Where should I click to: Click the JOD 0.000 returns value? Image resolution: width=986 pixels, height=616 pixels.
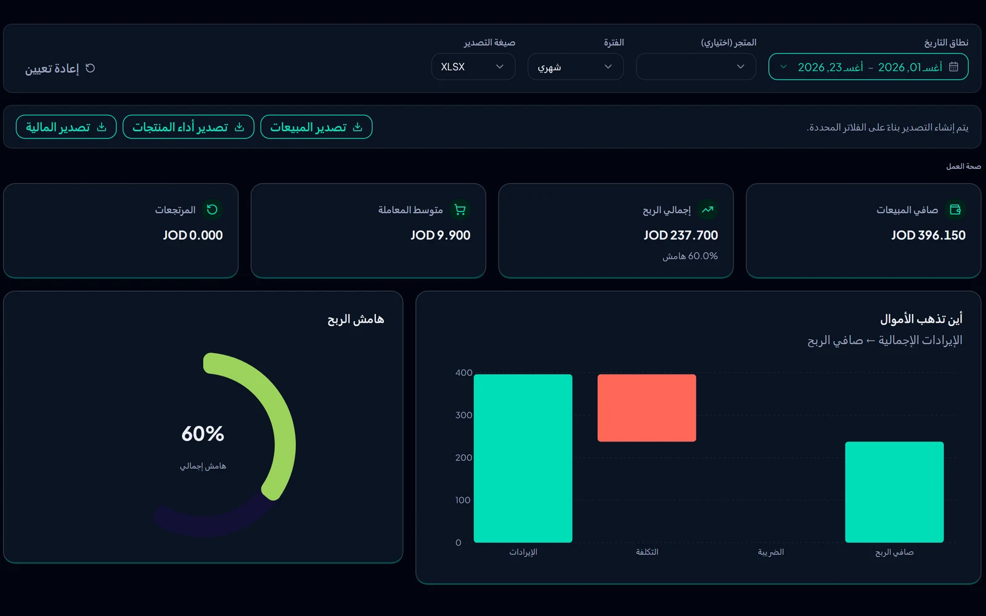coord(193,235)
